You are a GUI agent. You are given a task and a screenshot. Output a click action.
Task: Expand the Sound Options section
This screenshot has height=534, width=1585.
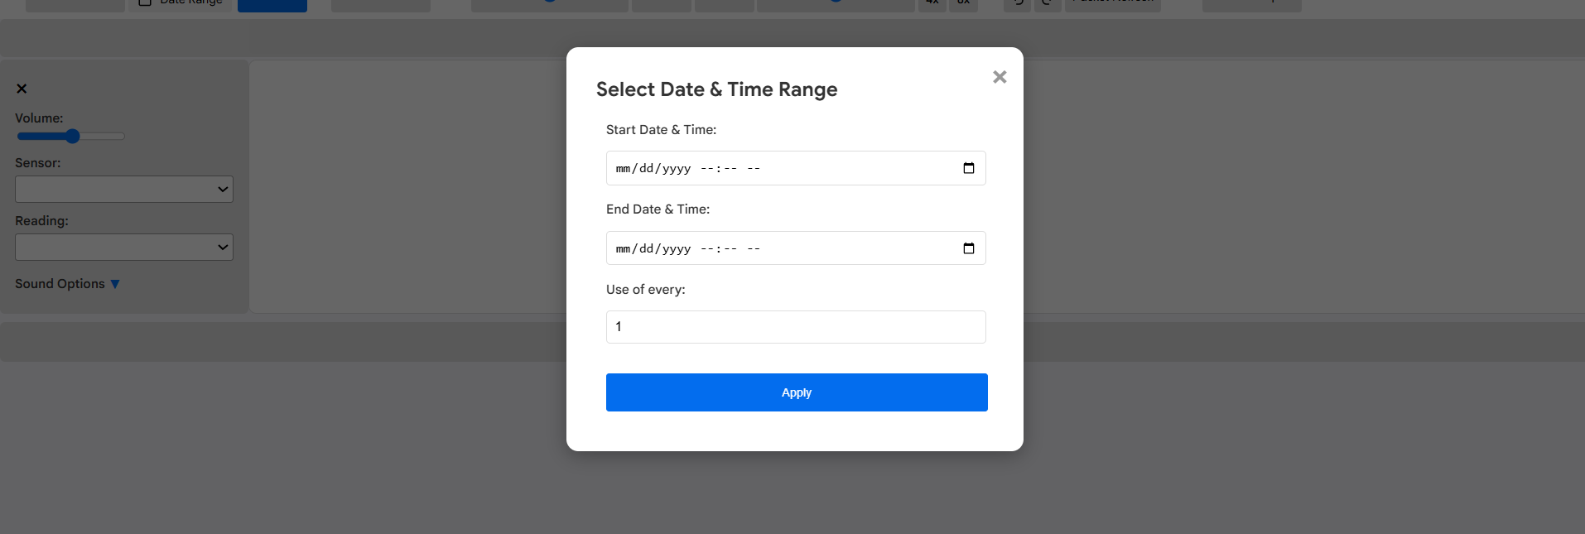66,283
